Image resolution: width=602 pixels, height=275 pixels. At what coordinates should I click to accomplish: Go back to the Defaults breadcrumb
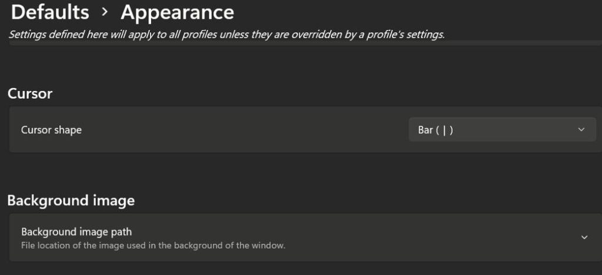coord(50,12)
